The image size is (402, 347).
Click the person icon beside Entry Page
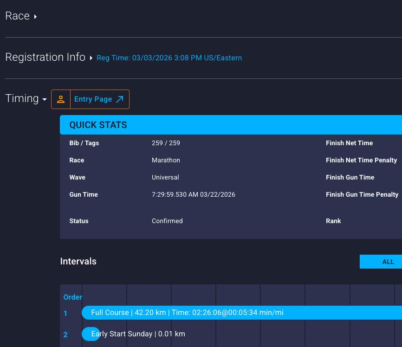pos(60,99)
